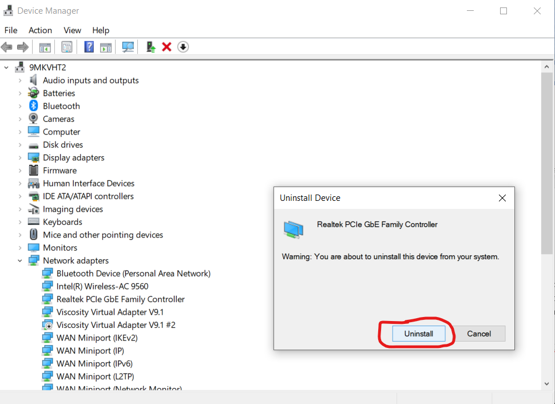Click the Forward arrow toolbar icon
Viewport: 555px width, 404px height.
[23, 47]
